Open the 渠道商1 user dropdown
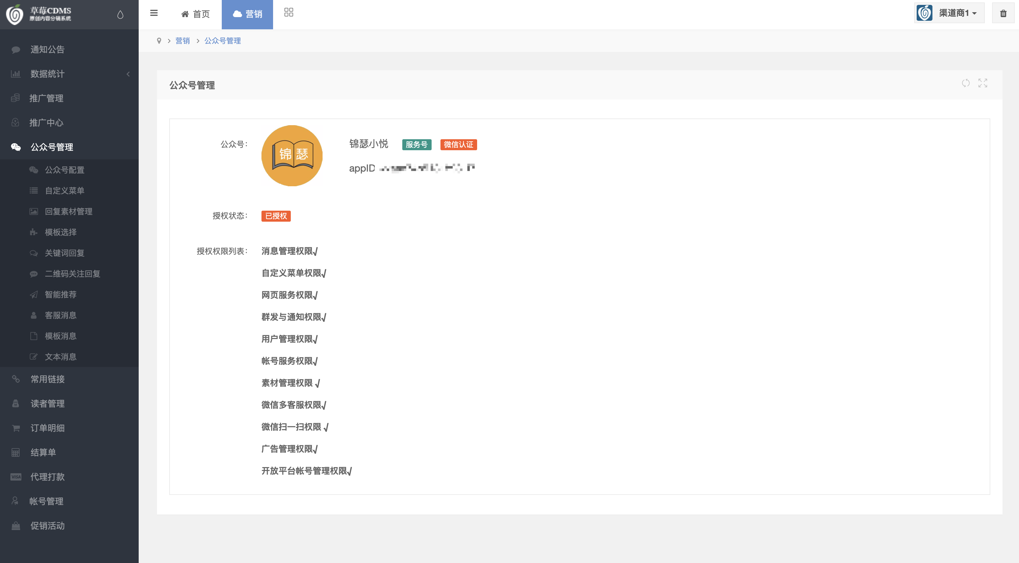Image resolution: width=1019 pixels, height=563 pixels. (949, 13)
